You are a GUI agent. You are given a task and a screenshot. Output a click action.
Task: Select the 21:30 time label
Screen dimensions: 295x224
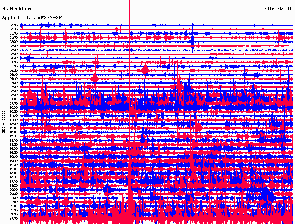point(14,202)
